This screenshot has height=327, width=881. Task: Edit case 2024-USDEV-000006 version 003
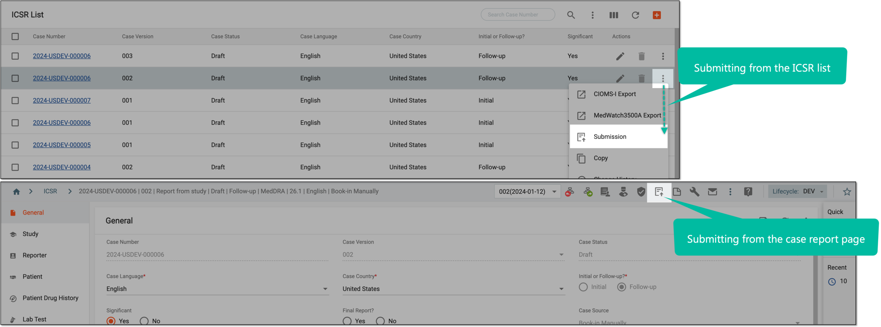(x=620, y=56)
